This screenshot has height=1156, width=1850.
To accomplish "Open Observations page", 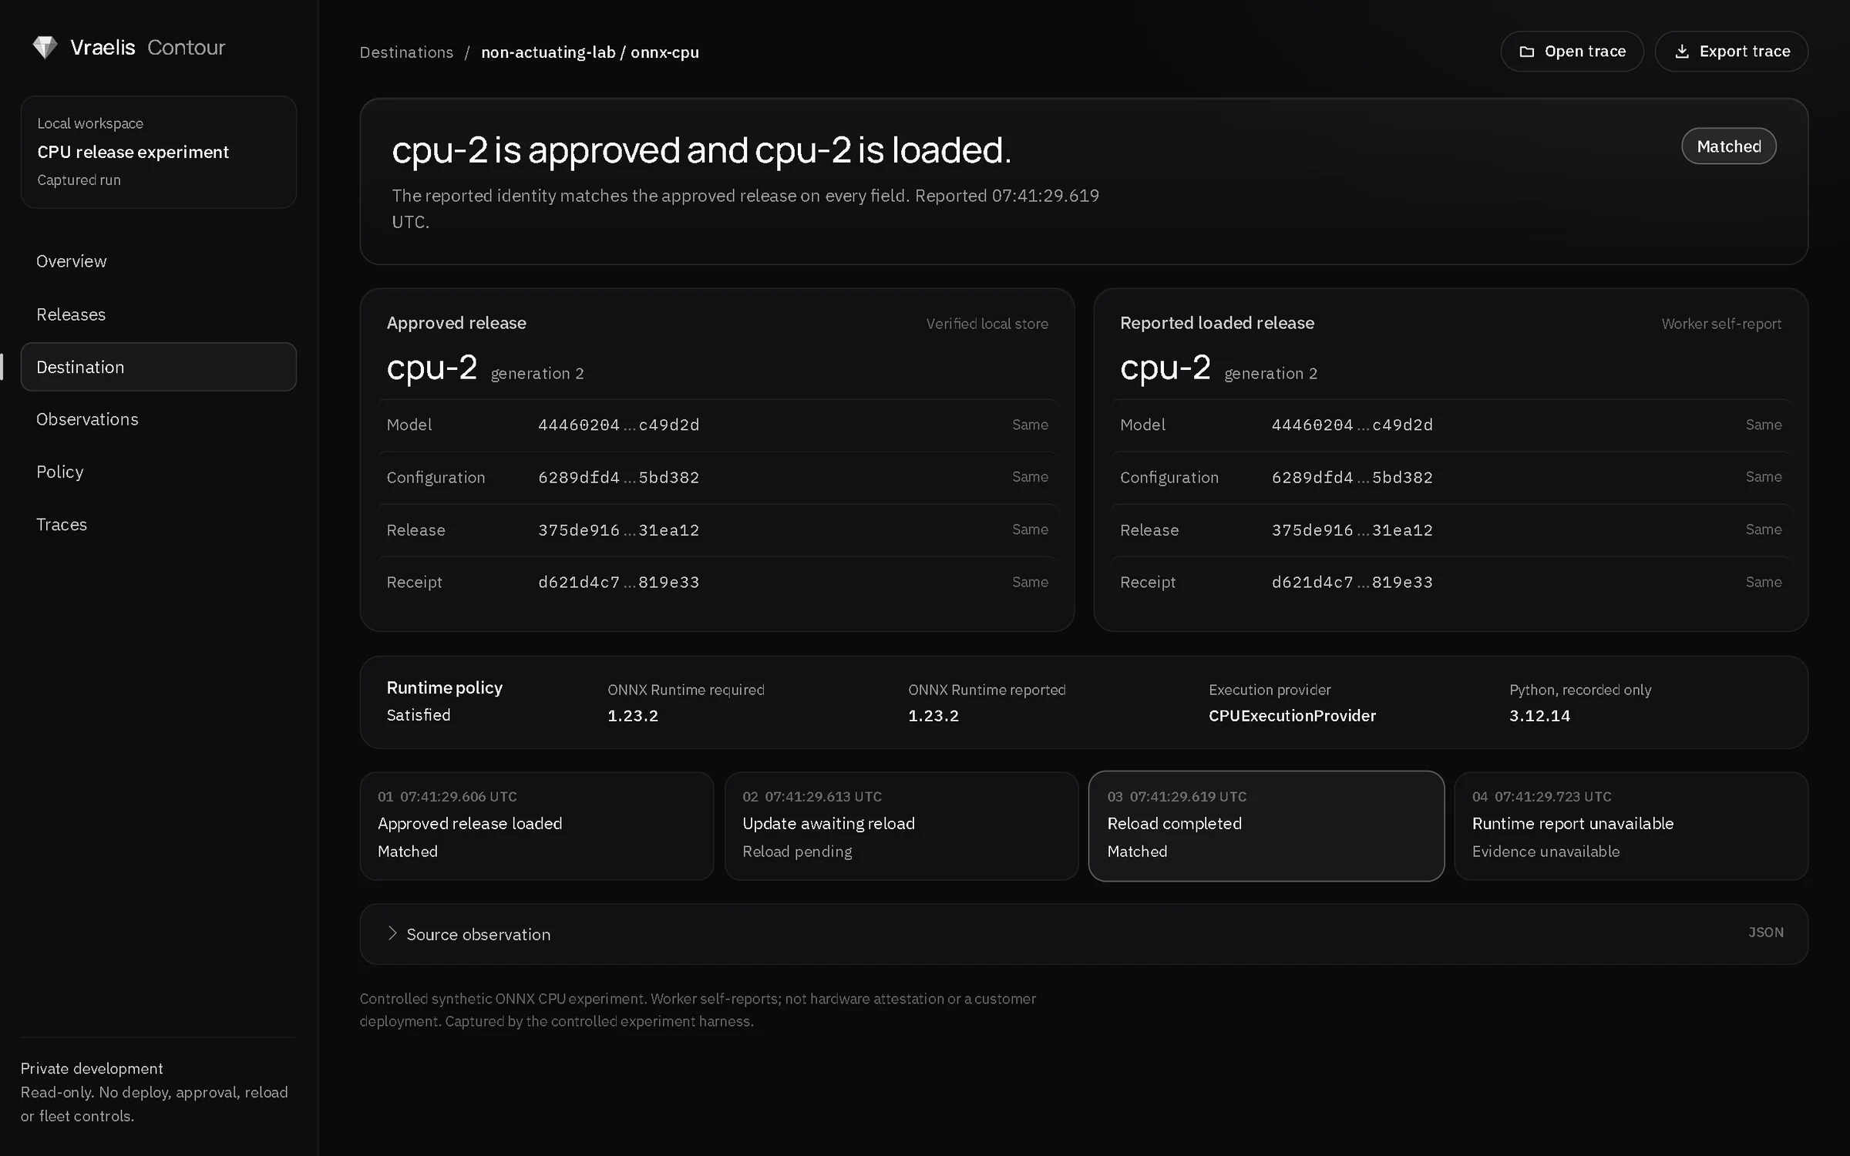I will pyautogui.click(x=158, y=419).
